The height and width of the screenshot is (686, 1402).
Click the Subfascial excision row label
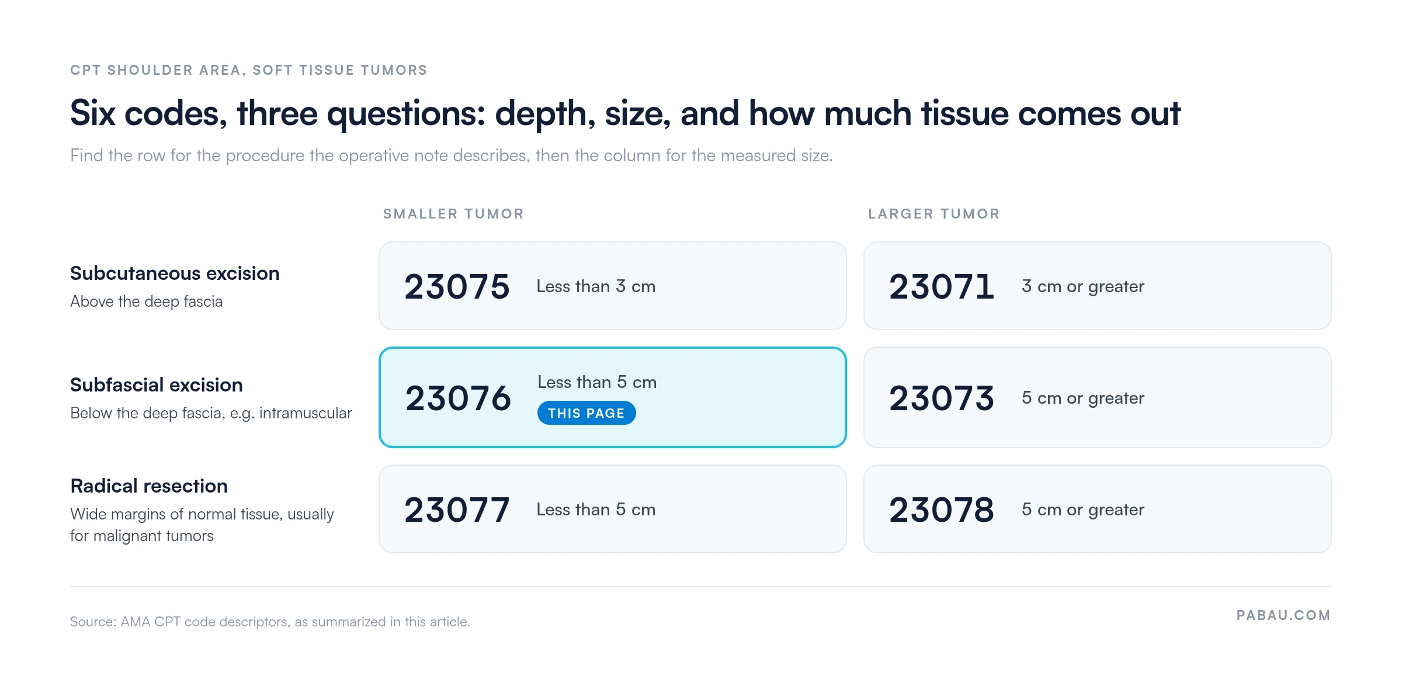[x=157, y=385]
